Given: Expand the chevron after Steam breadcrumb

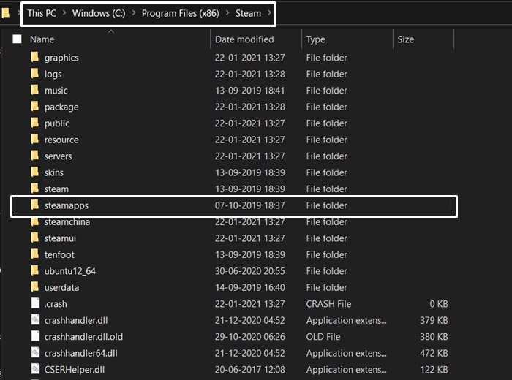Looking at the screenshot, I should (269, 13).
